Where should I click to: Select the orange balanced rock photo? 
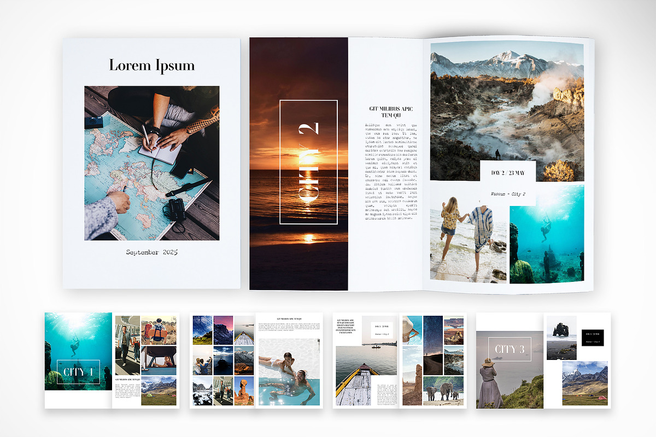pyautogui.click(x=244, y=391)
